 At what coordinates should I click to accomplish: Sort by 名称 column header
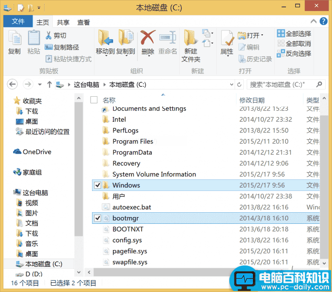click(x=109, y=100)
